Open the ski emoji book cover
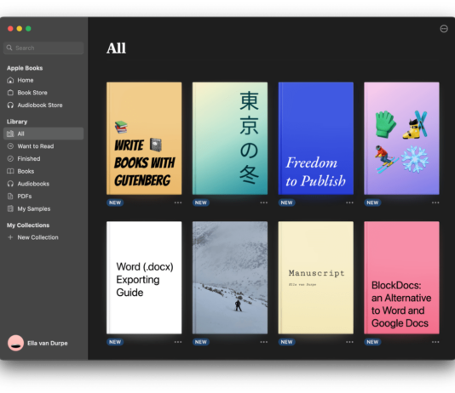This screenshot has height=393, width=455. point(401,139)
